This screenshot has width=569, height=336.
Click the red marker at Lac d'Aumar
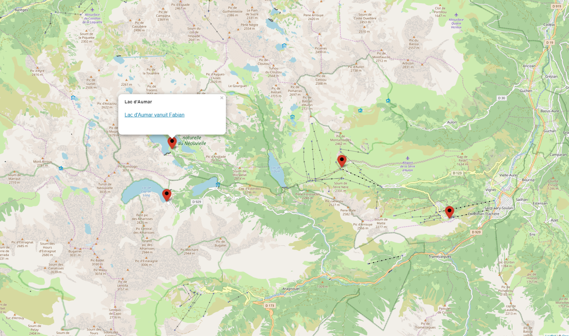tap(172, 142)
